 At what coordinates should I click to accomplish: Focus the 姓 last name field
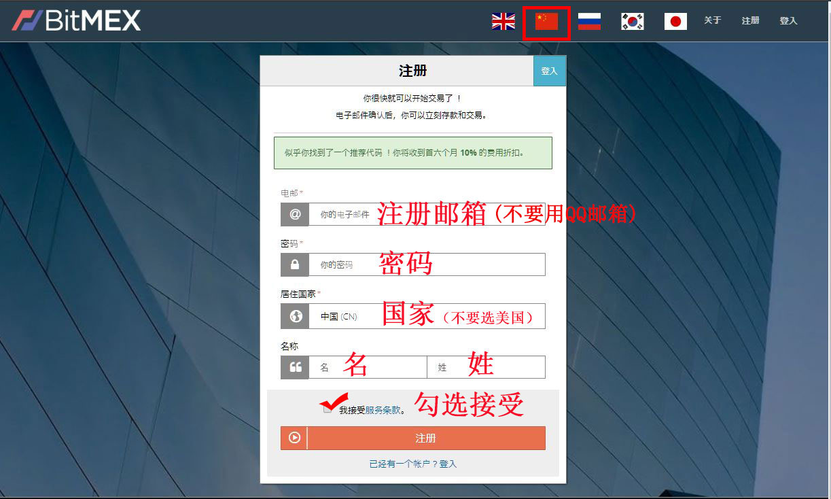(x=486, y=367)
